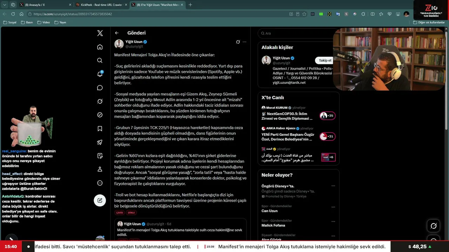Open X Explore search icon in sidebar
The height and width of the screenshot is (252, 449).
coord(100,61)
